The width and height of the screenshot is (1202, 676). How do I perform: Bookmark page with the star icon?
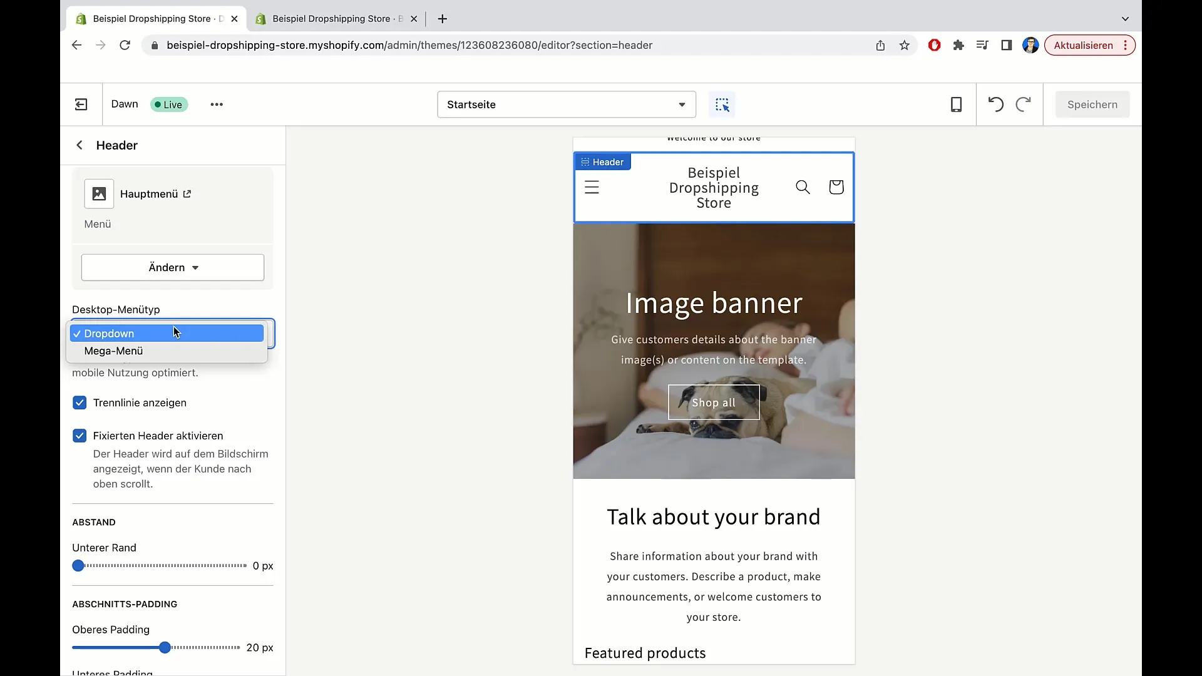(904, 45)
